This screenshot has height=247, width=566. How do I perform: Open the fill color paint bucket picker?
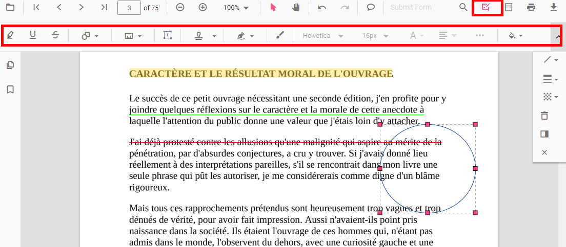pos(515,36)
